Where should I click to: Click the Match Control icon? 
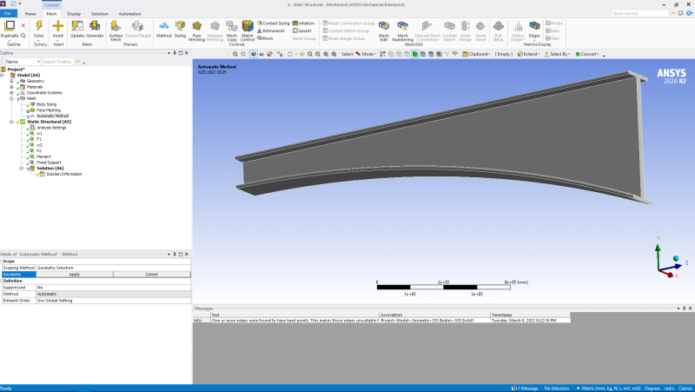pos(248,26)
